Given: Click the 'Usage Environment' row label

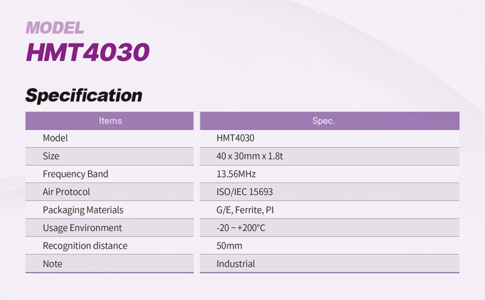Looking at the screenshot, I should pos(82,228).
